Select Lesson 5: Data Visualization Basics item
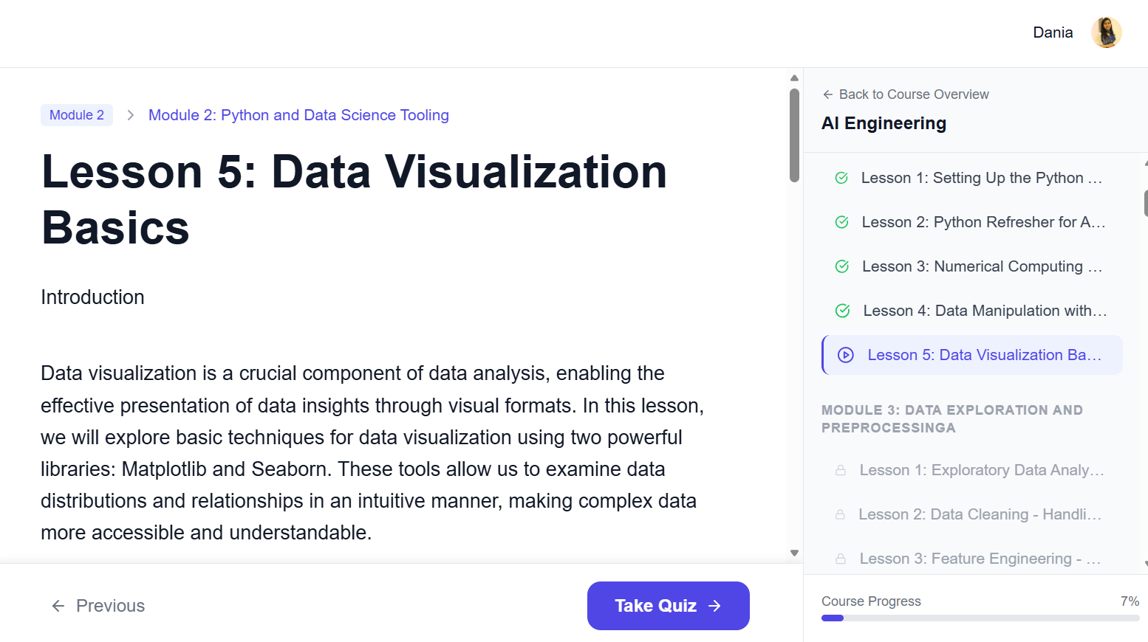This screenshot has height=642, width=1148. pyautogui.click(x=983, y=355)
